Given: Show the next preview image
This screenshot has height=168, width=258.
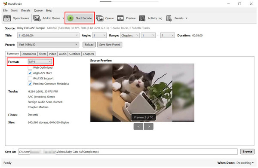Looking at the screenshot, I should tap(149, 127).
